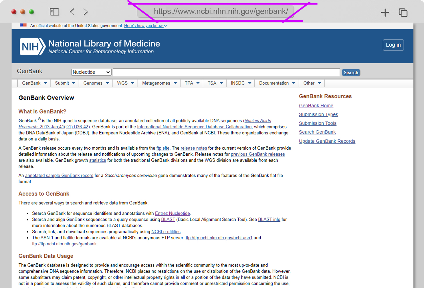Image resolution: width=424 pixels, height=288 pixels.
Task: Open the Submit menu
Action: click(65, 83)
